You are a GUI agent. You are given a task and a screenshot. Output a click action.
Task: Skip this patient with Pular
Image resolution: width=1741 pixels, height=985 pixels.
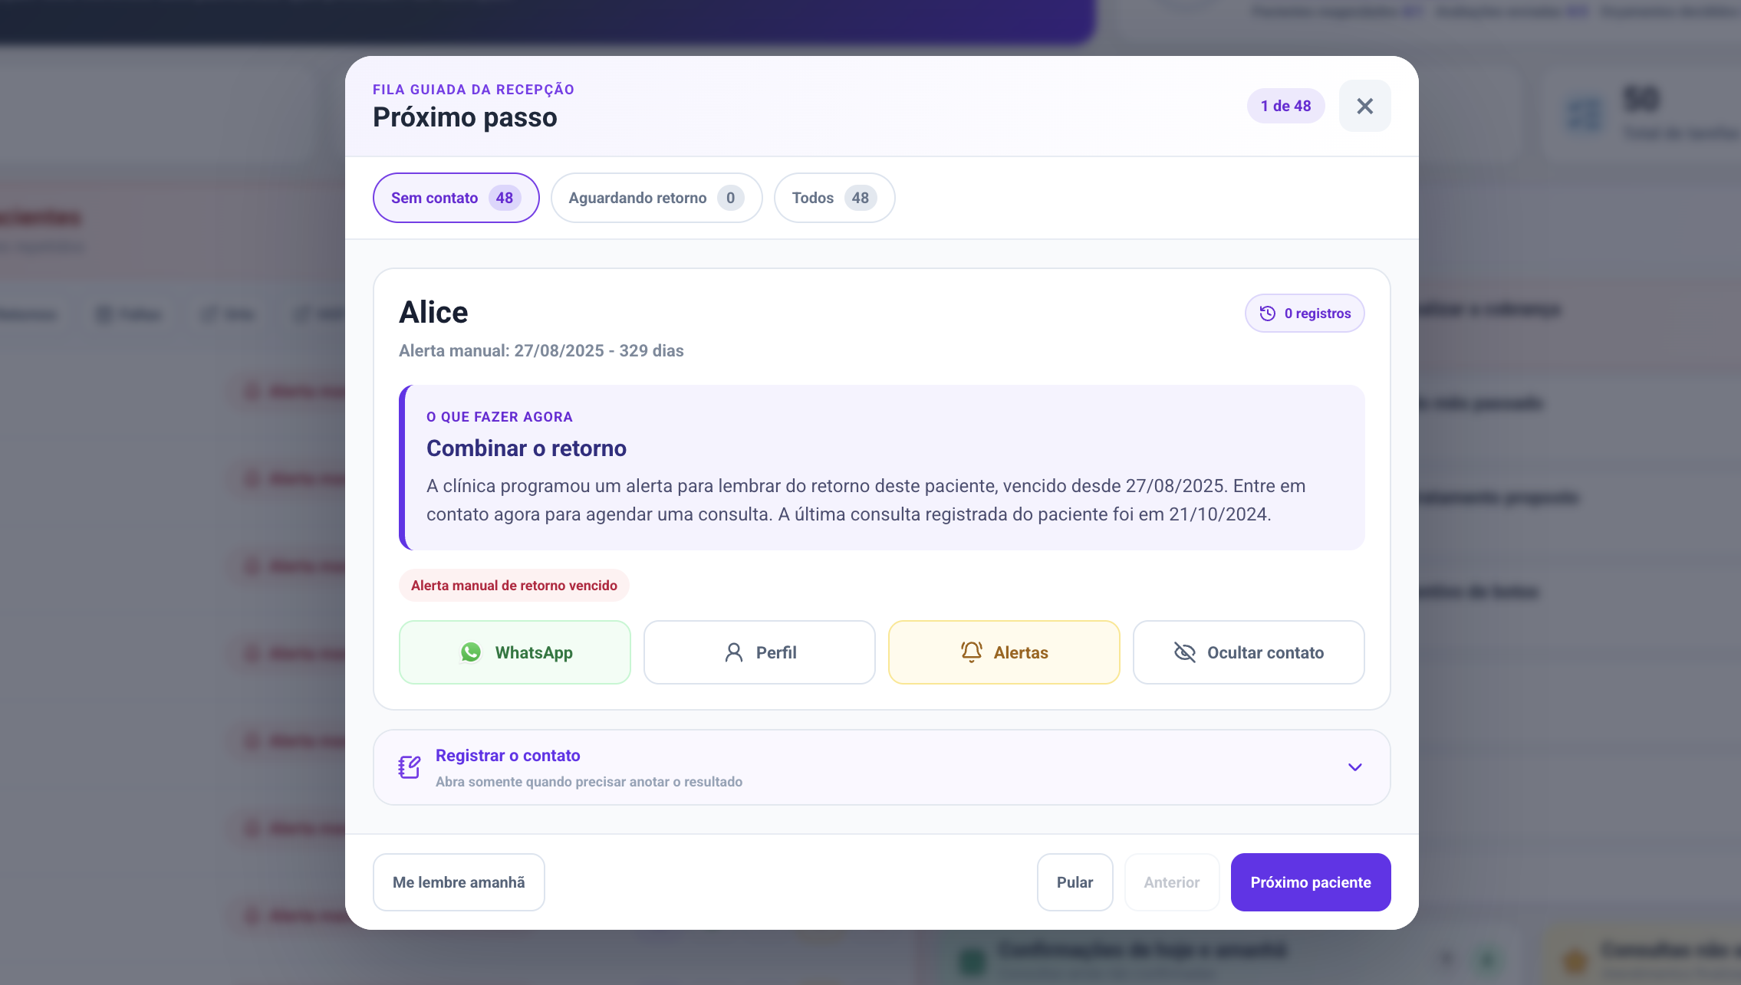coord(1075,882)
